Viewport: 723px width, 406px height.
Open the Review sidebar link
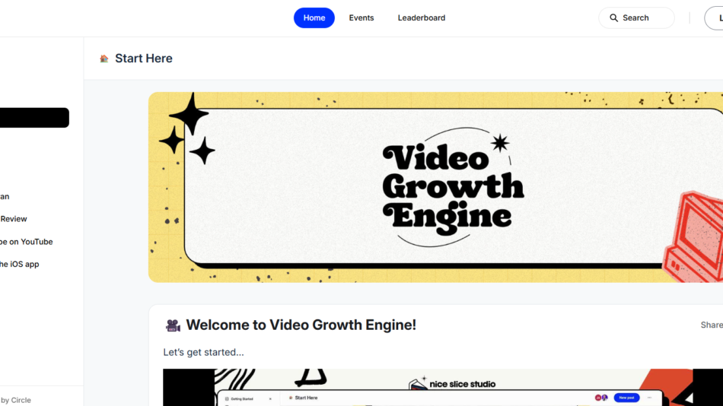(x=14, y=219)
